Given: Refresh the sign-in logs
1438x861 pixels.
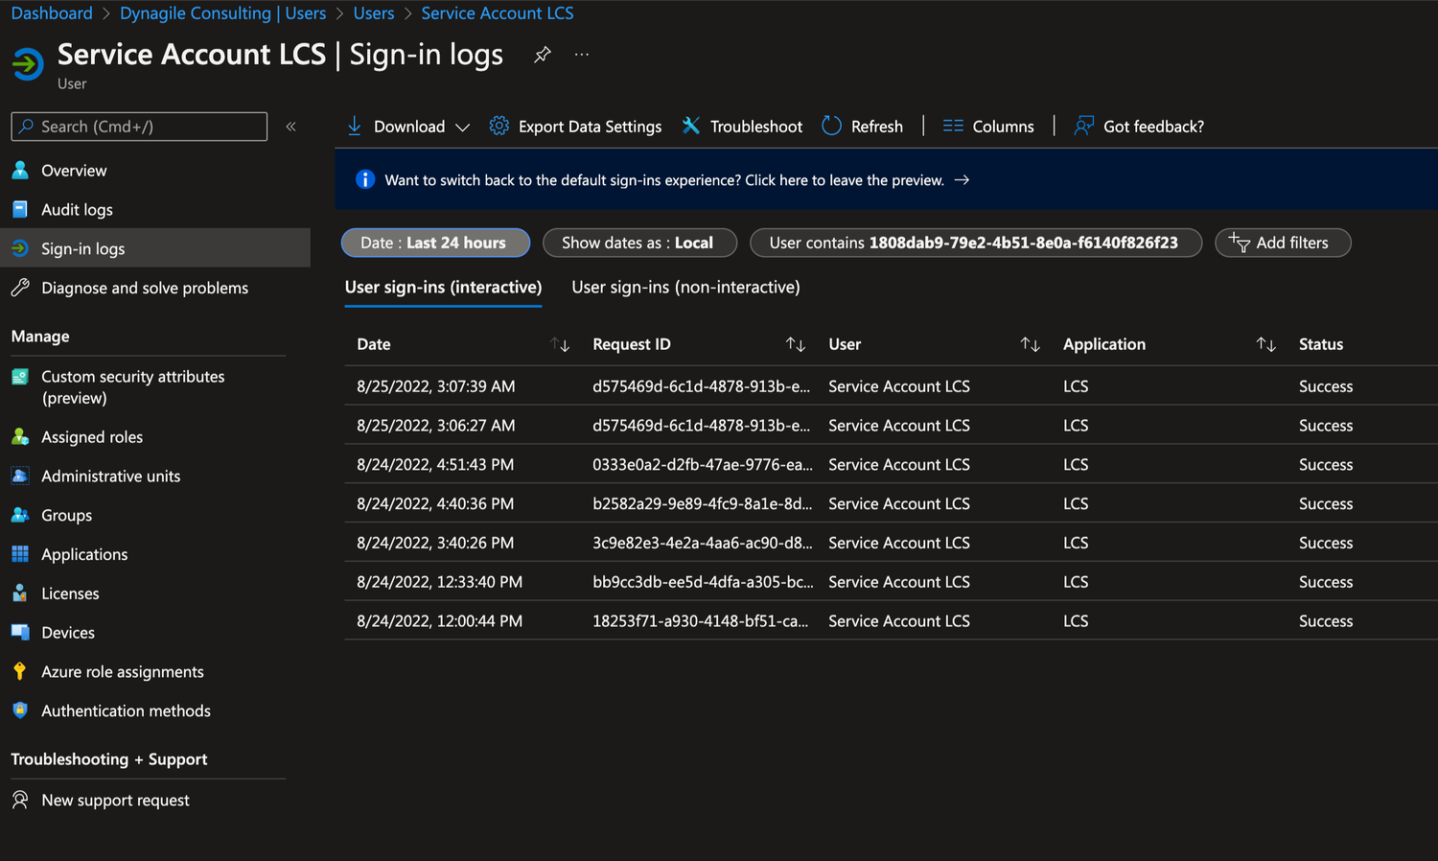Looking at the screenshot, I should pyautogui.click(x=862, y=126).
